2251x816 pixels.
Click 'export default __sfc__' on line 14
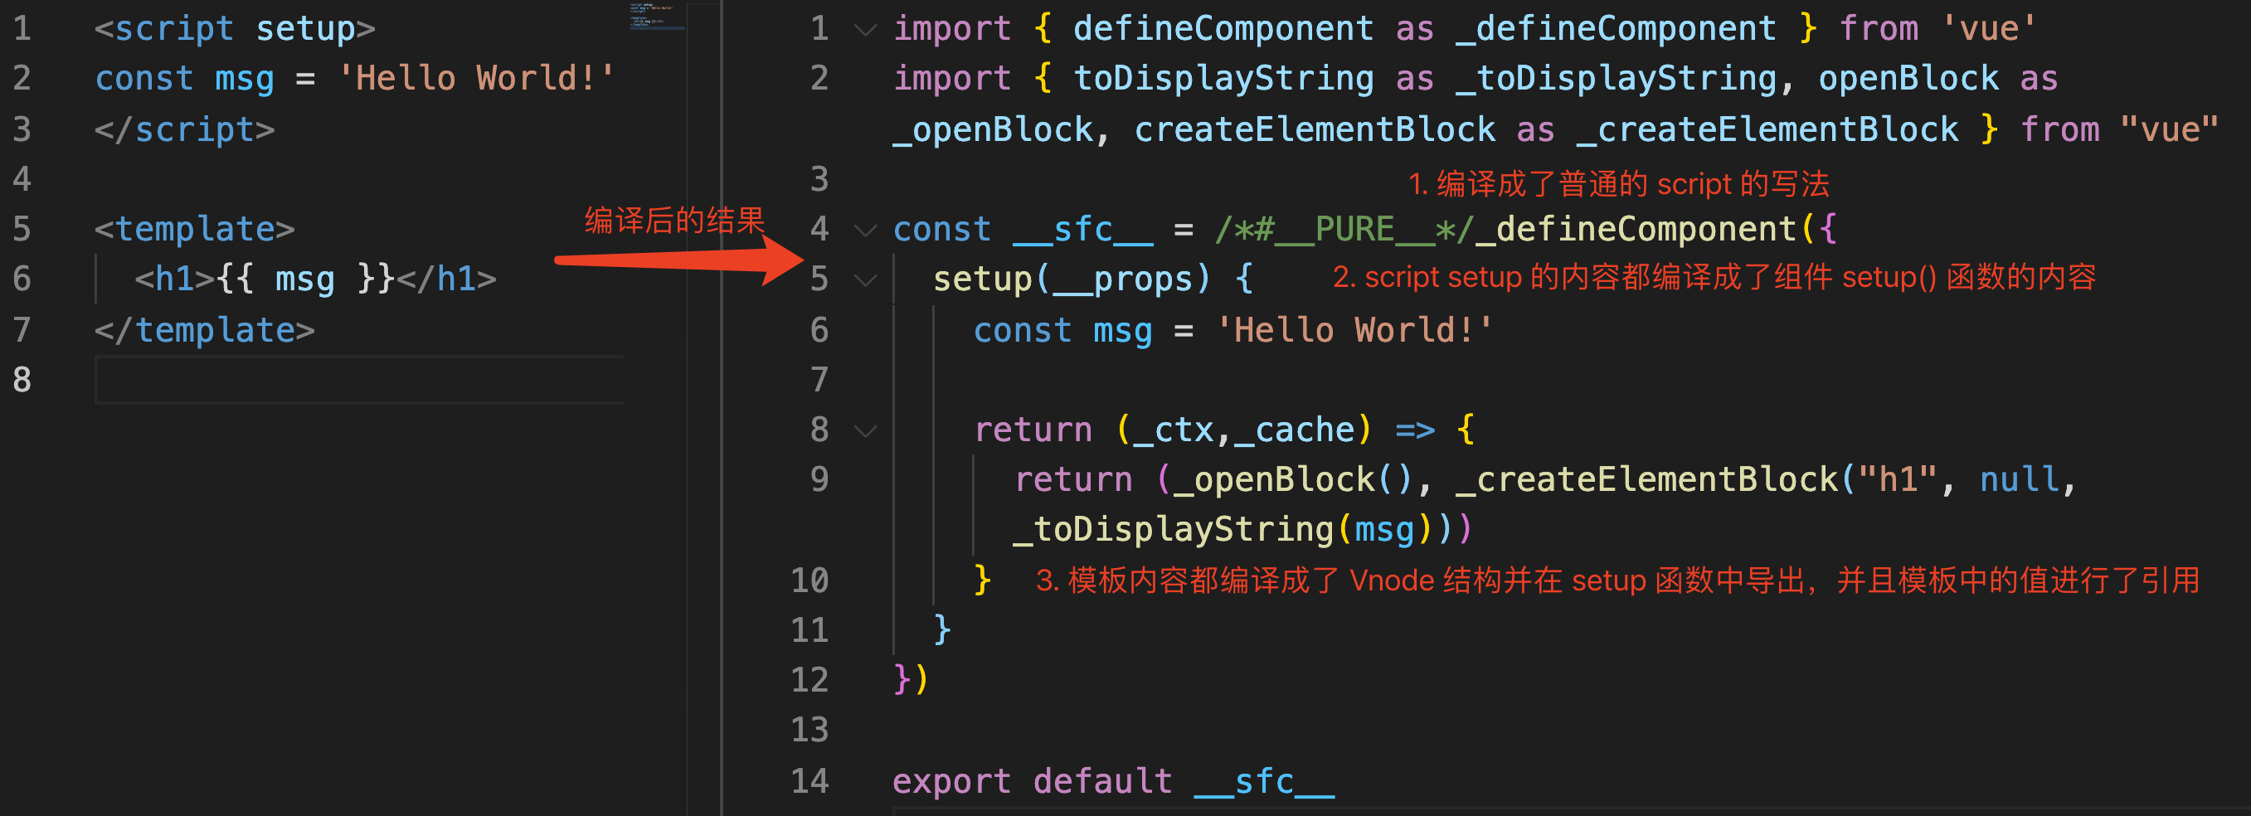(x=1113, y=781)
